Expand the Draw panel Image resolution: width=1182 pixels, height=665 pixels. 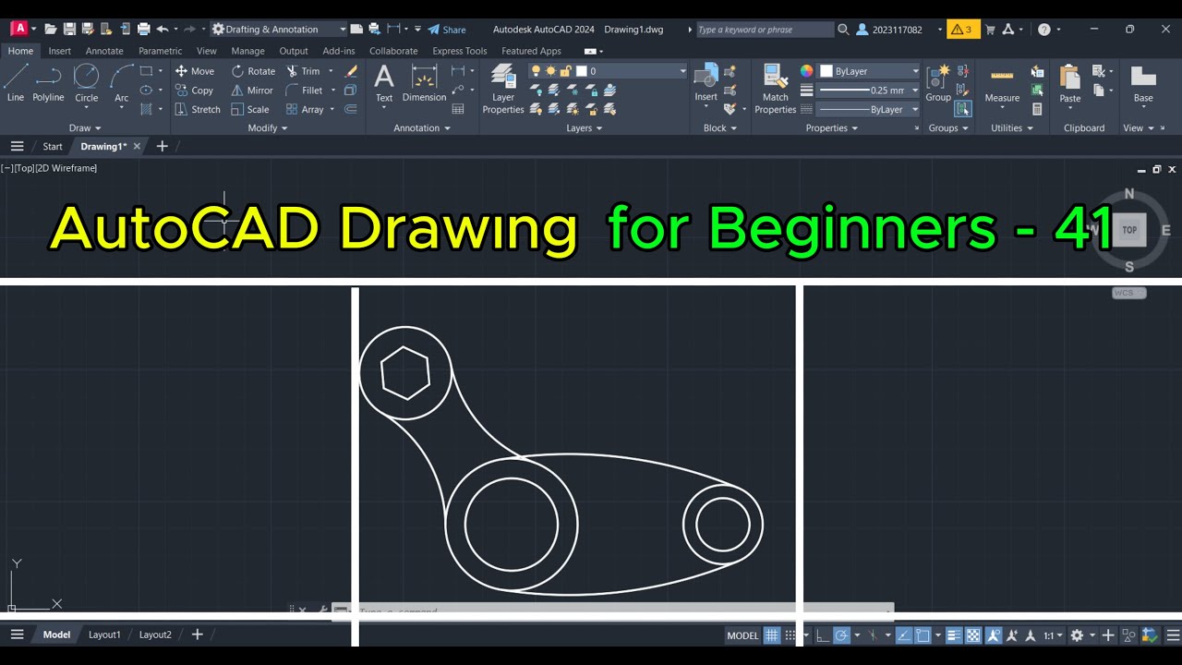tap(85, 128)
